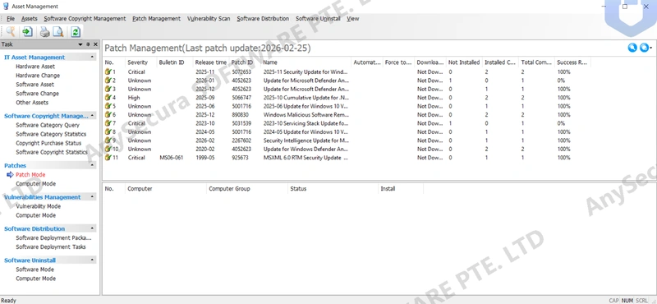Open the Software Copyright Management menu

pyautogui.click(x=85, y=18)
